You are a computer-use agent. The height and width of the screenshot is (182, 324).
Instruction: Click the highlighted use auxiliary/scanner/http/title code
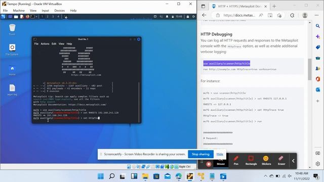(227, 64)
